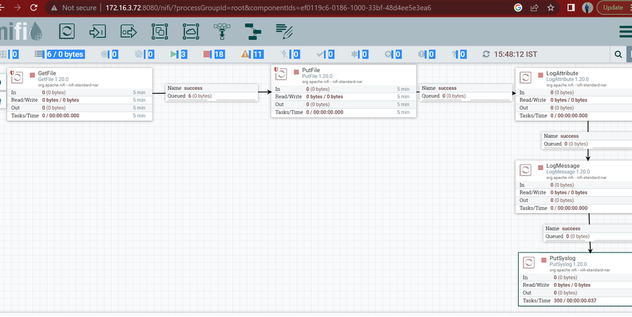632x317 pixels.
Task: Click the disabled components icon in status bar
Action: click(284, 54)
